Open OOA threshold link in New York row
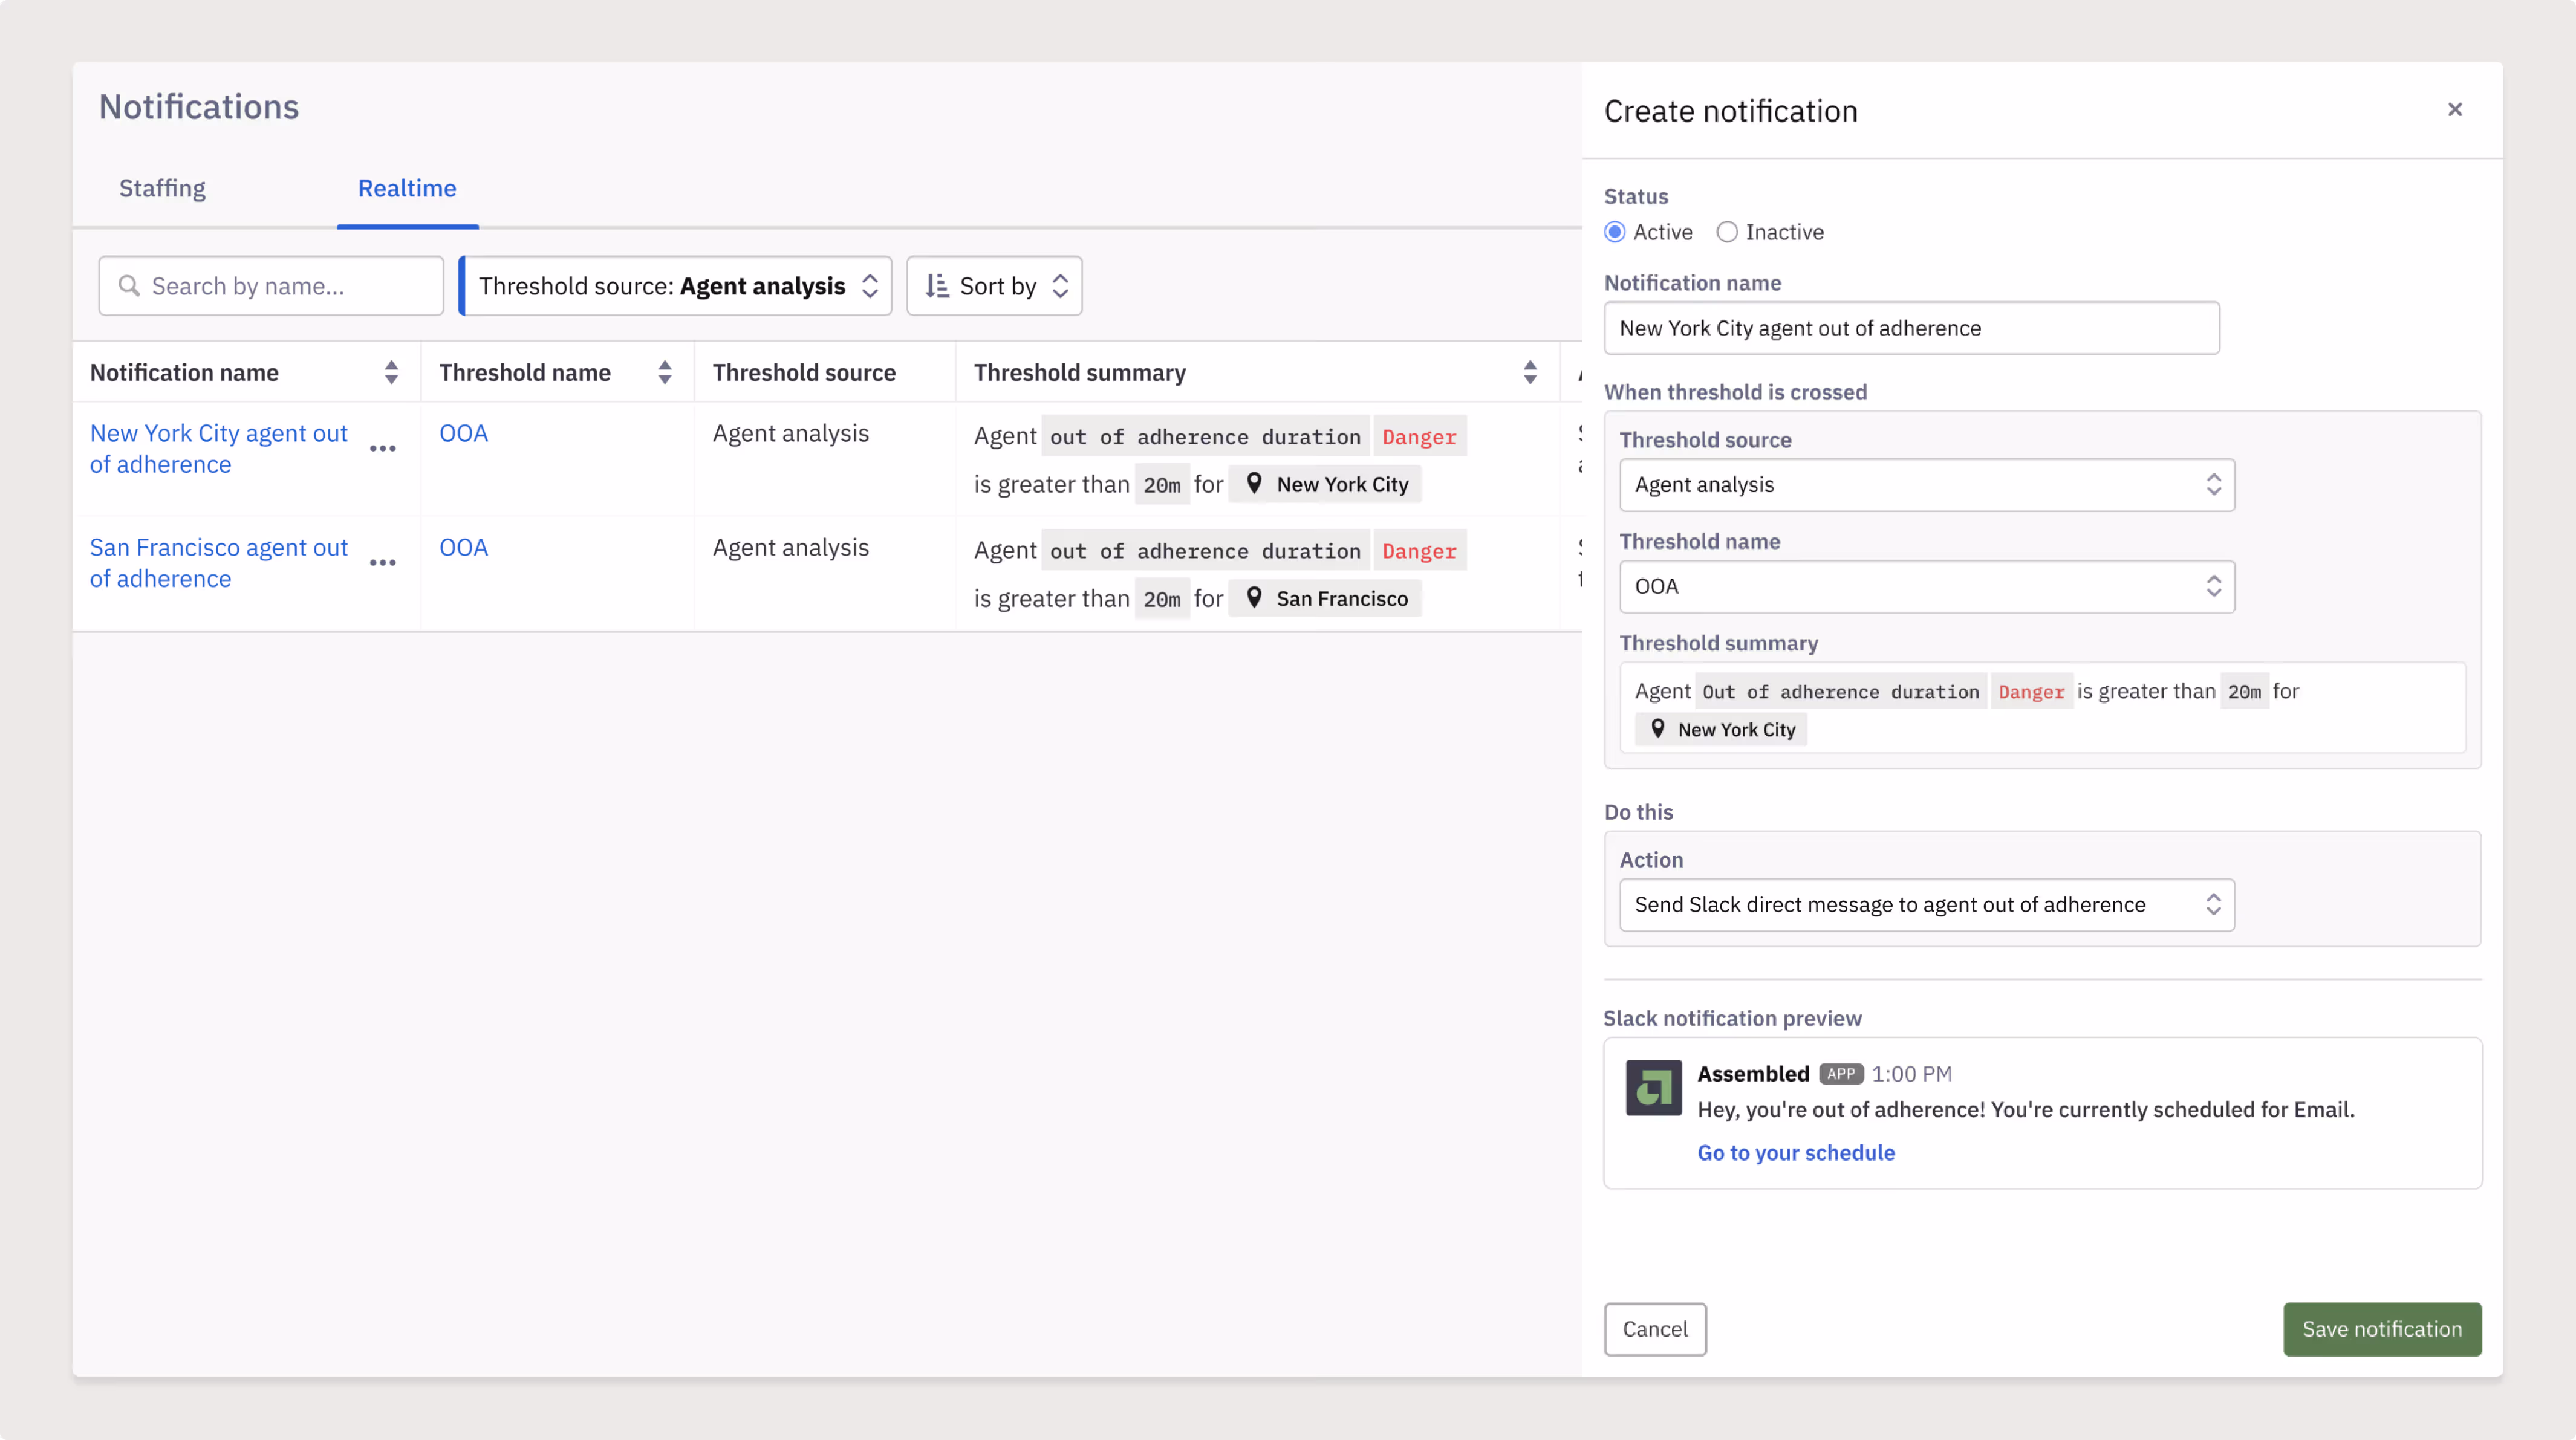The width and height of the screenshot is (2576, 1440). click(x=463, y=434)
